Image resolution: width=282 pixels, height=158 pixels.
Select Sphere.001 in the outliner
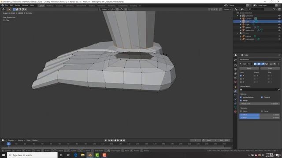pos(249,30)
